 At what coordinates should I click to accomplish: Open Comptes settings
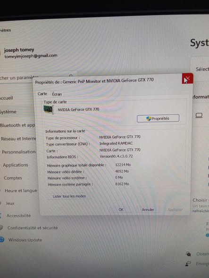click(x=13, y=178)
